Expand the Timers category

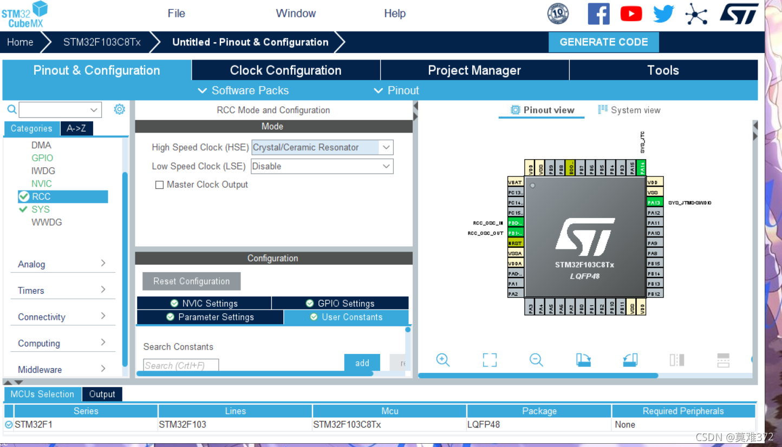tap(63, 291)
